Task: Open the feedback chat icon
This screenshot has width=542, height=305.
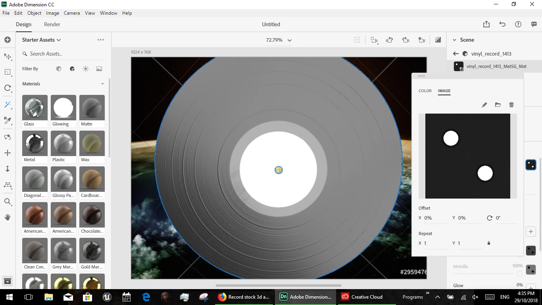Action: (x=534, y=24)
